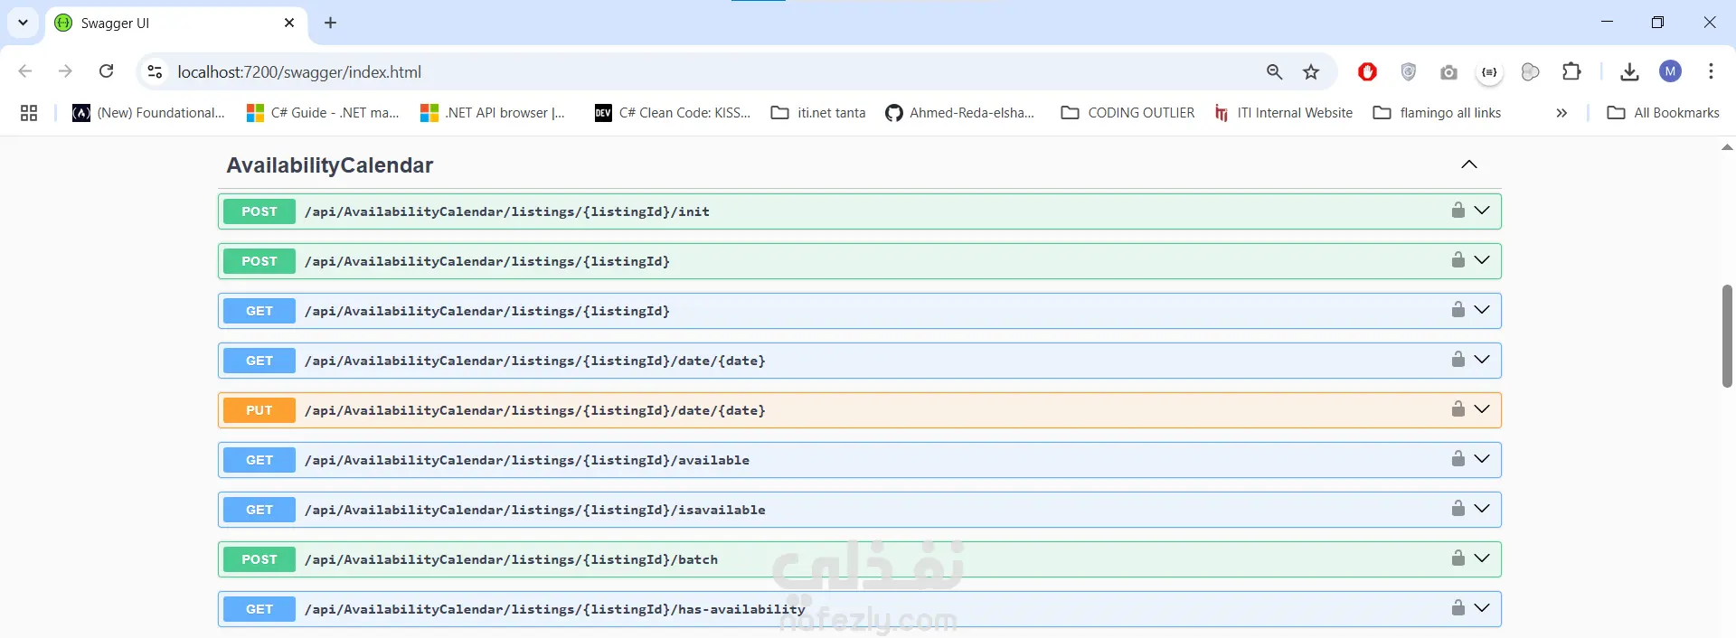This screenshot has width=1736, height=638.
Task: Open POST button for init endpoint
Action: (x=259, y=211)
